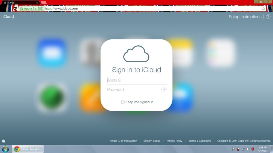273x153 pixels.
Task: Click the Sign in to iCloud heading
Action: click(136, 70)
